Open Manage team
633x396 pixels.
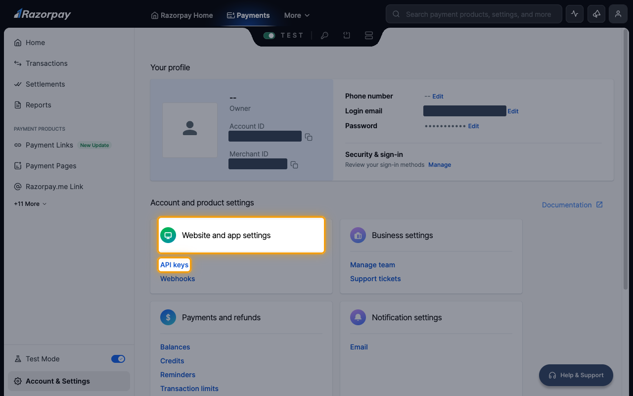[x=372, y=265]
